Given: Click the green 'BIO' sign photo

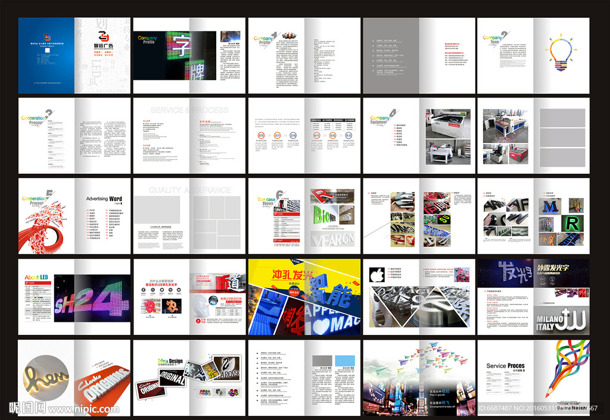Looking at the screenshot, I should click(x=325, y=214).
